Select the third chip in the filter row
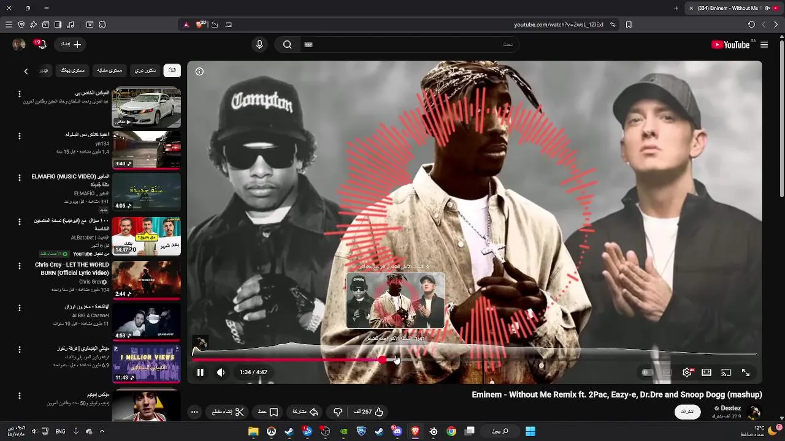Screen dimensions: 785x441 click(x=110, y=70)
